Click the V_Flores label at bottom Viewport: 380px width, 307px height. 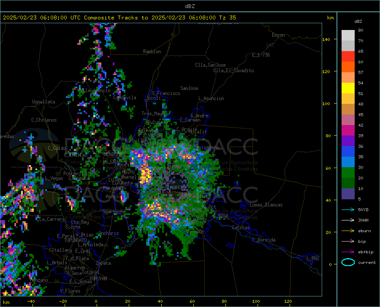[70, 291]
